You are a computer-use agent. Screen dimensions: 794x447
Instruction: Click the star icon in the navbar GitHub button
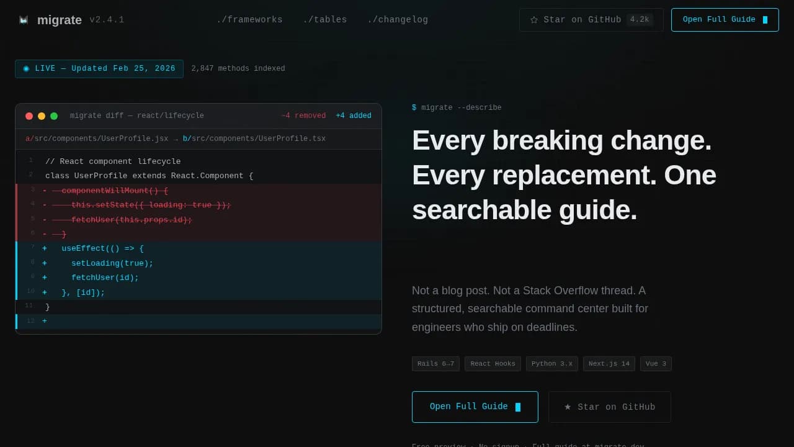click(534, 19)
